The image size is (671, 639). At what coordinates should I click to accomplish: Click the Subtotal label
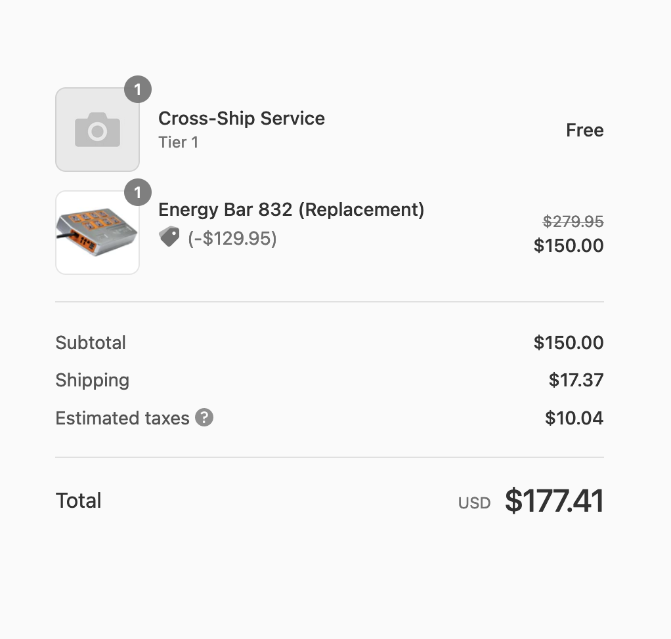coord(91,342)
